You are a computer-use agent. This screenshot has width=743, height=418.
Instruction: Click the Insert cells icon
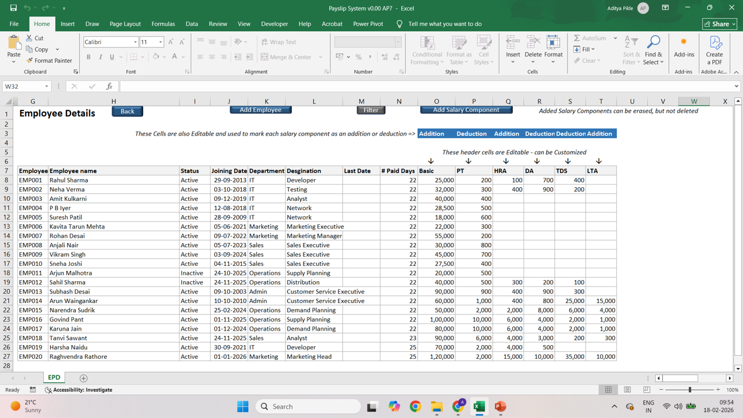point(512,42)
